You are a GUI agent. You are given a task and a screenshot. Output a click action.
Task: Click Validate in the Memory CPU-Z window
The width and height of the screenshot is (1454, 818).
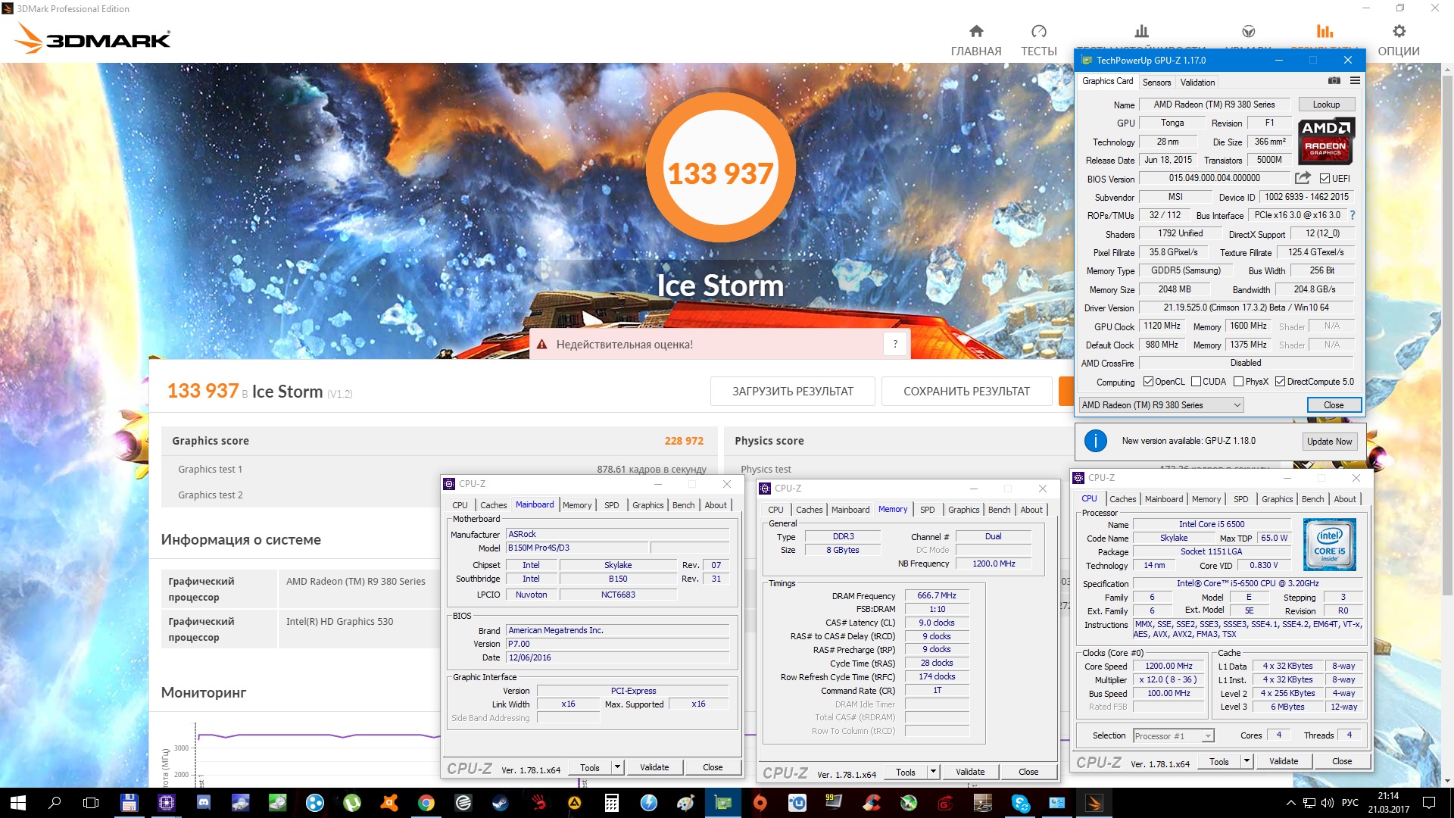pos(970,772)
